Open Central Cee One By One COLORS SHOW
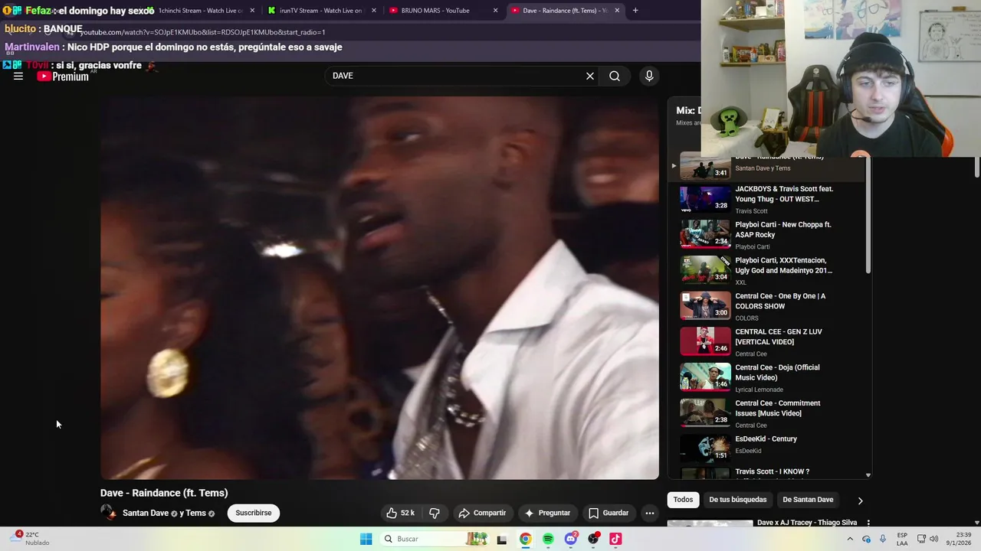The width and height of the screenshot is (981, 551). coord(766,306)
